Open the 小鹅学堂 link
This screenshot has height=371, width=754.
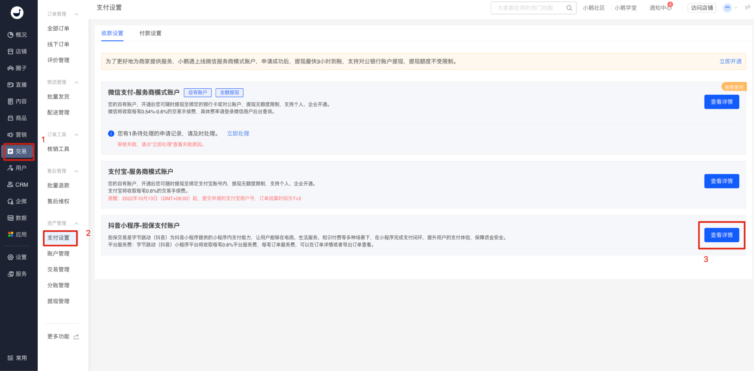626,8
